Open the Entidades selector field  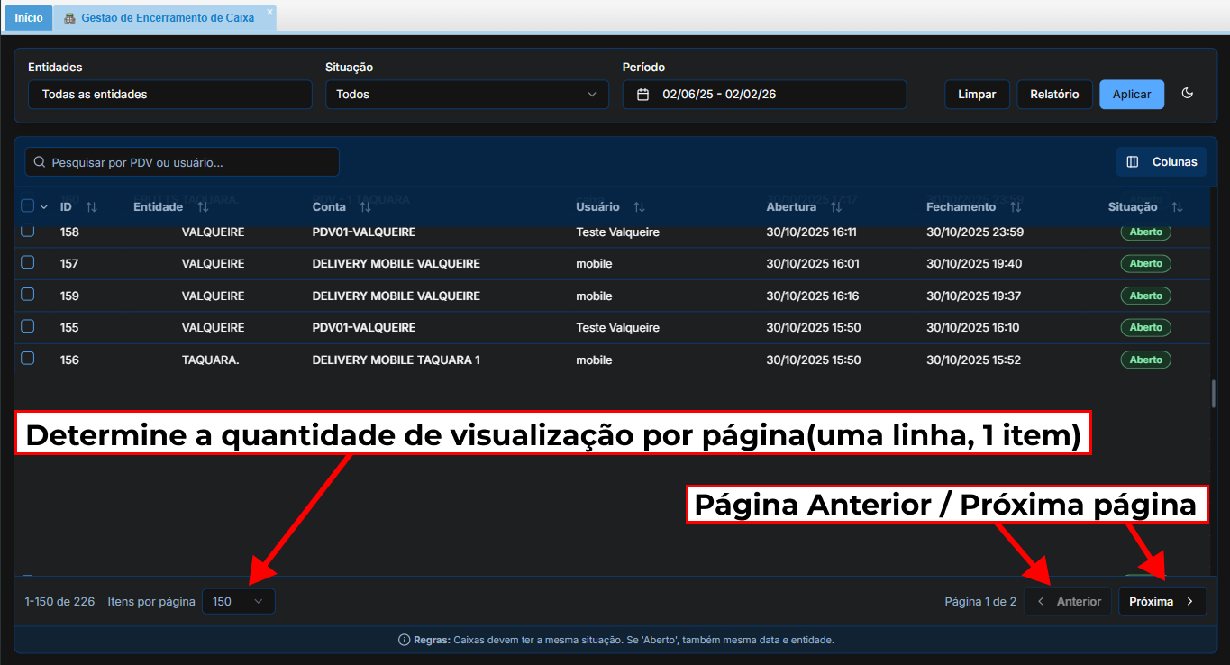[170, 95]
